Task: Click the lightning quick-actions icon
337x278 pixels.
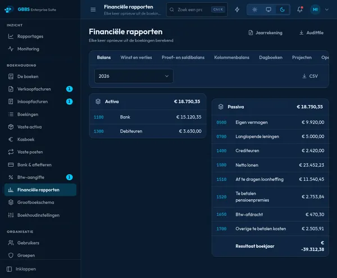Action: (237, 10)
